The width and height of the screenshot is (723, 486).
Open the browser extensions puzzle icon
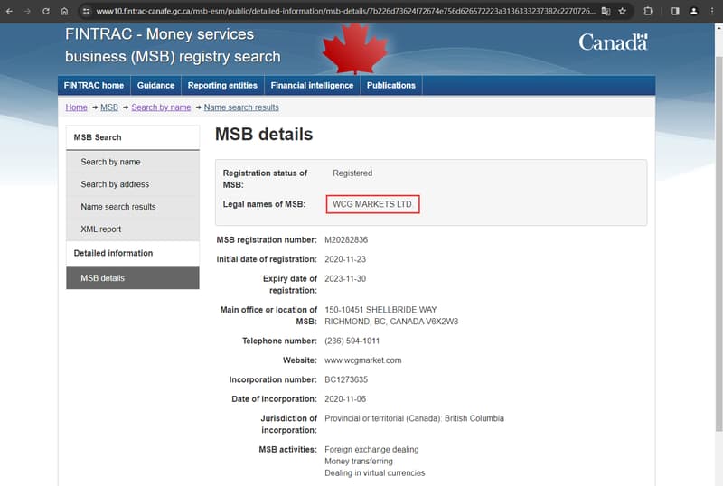pyautogui.click(x=648, y=11)
